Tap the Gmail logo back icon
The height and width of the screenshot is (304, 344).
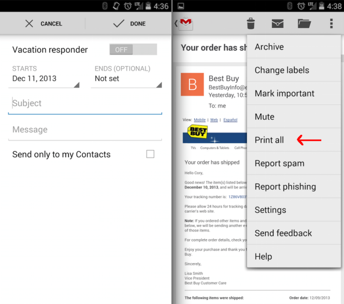184,23
